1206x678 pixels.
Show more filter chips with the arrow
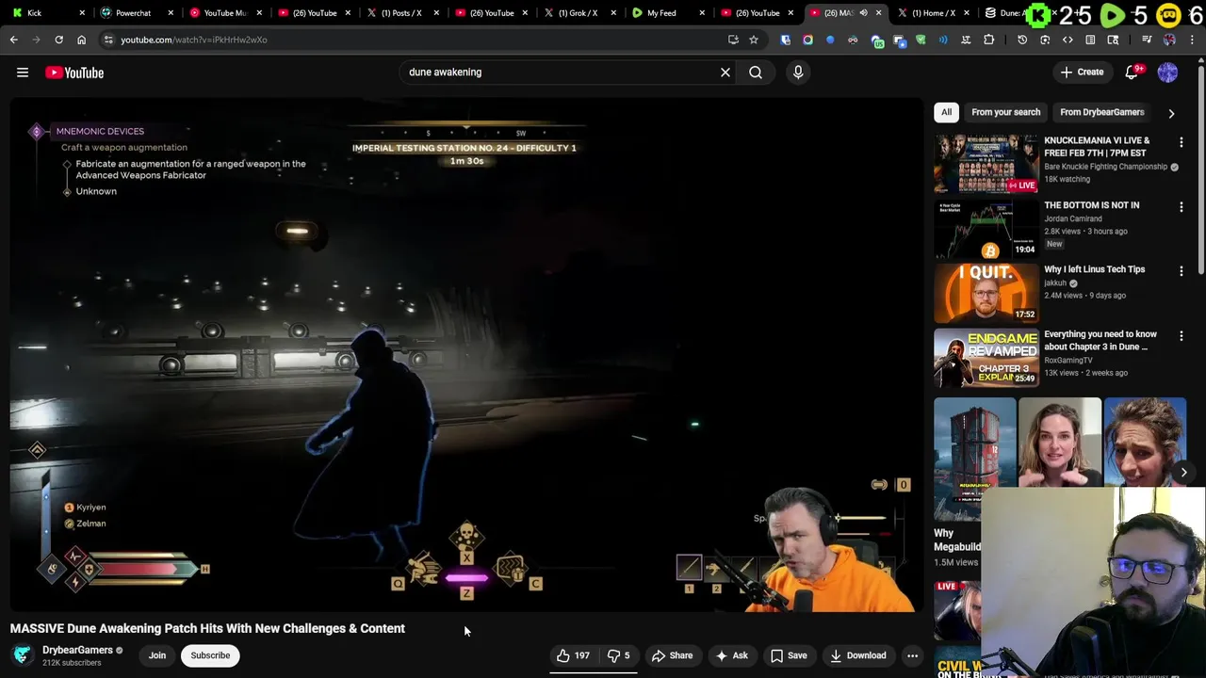pyautogui.click(x=1171, y=113)
